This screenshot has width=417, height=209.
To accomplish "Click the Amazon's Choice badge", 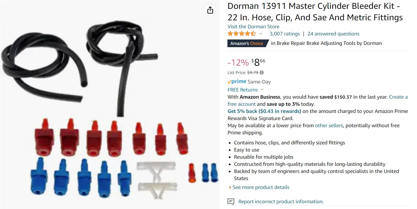I will click(x=248, y=43).
